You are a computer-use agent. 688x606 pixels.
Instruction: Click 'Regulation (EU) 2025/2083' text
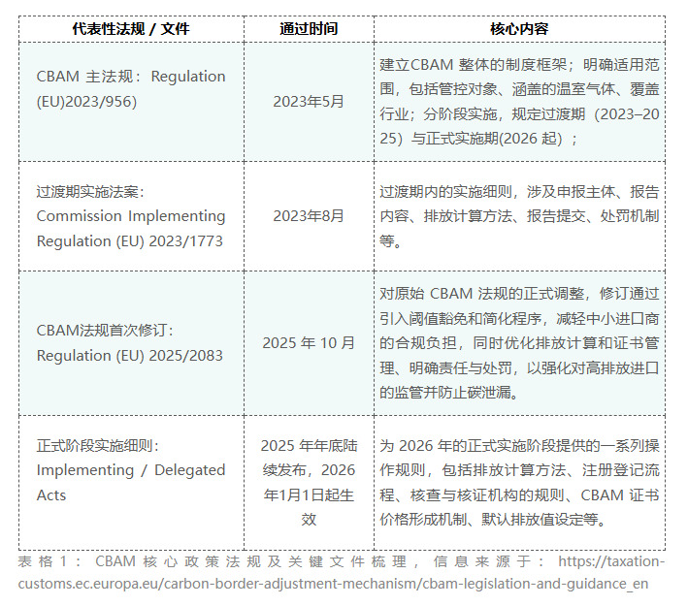click(x=129, y=355)
